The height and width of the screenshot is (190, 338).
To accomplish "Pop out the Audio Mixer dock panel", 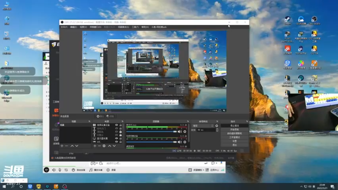I will (x=188, y=122).
